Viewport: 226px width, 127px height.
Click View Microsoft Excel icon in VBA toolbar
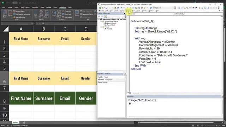[100, 8]
